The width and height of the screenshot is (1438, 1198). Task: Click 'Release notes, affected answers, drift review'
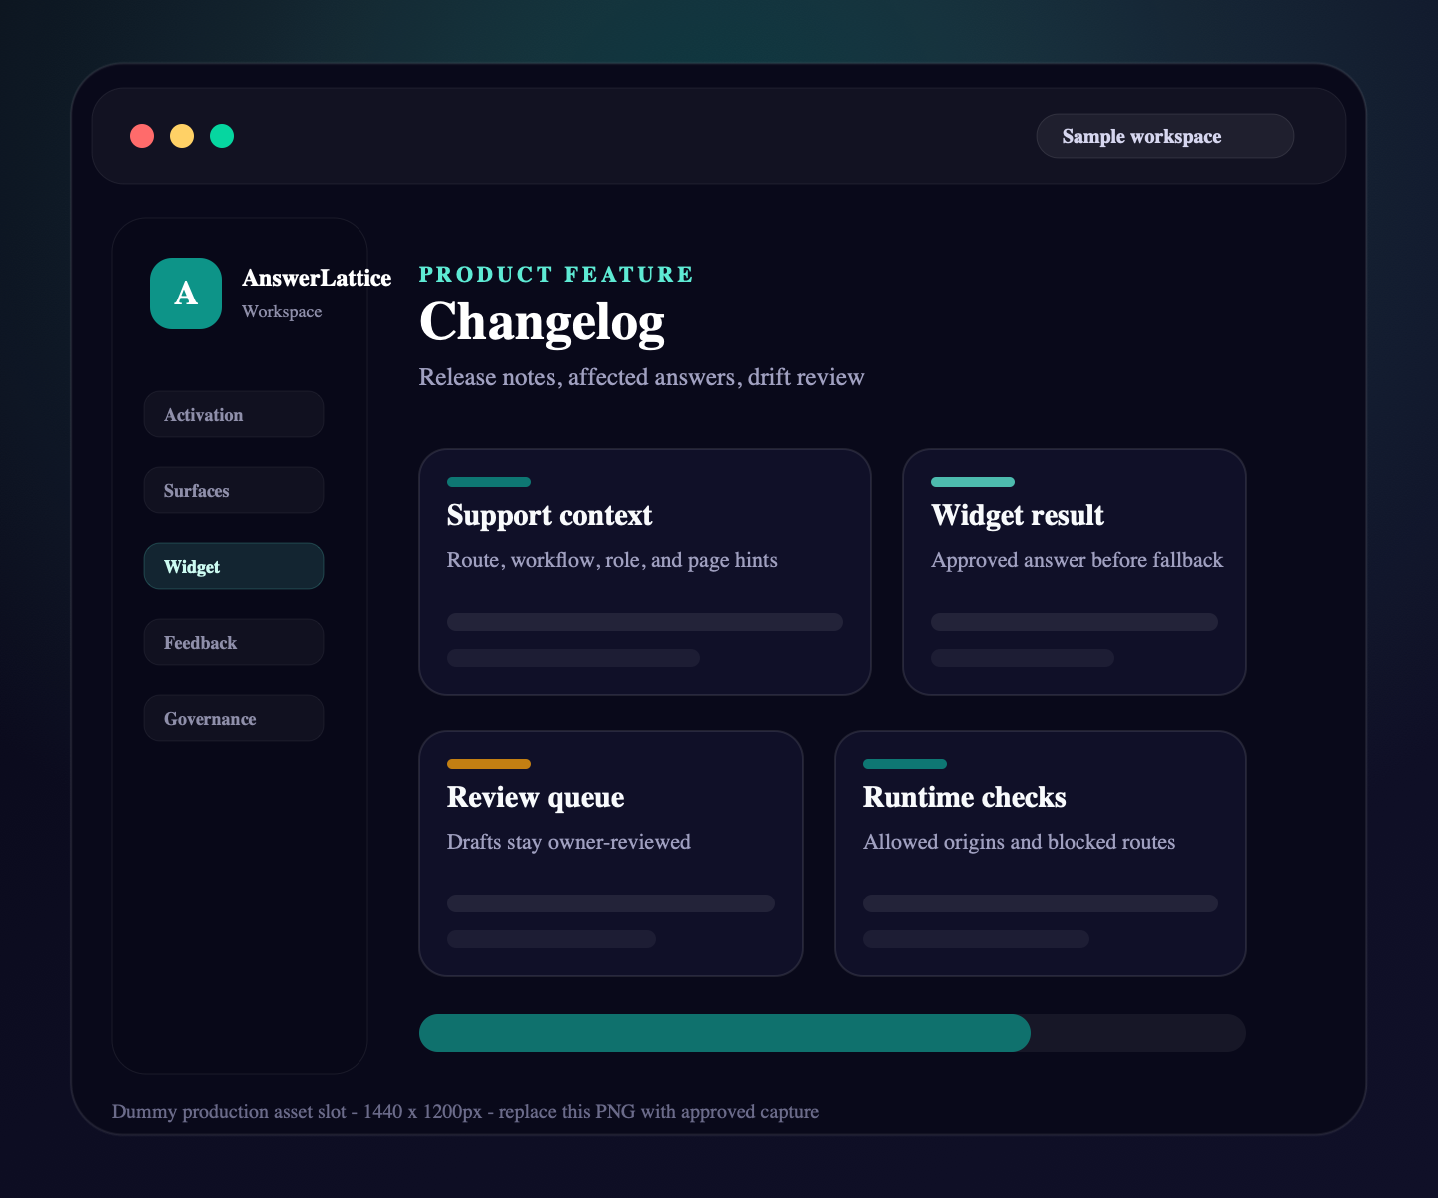[x=641, y=377]
